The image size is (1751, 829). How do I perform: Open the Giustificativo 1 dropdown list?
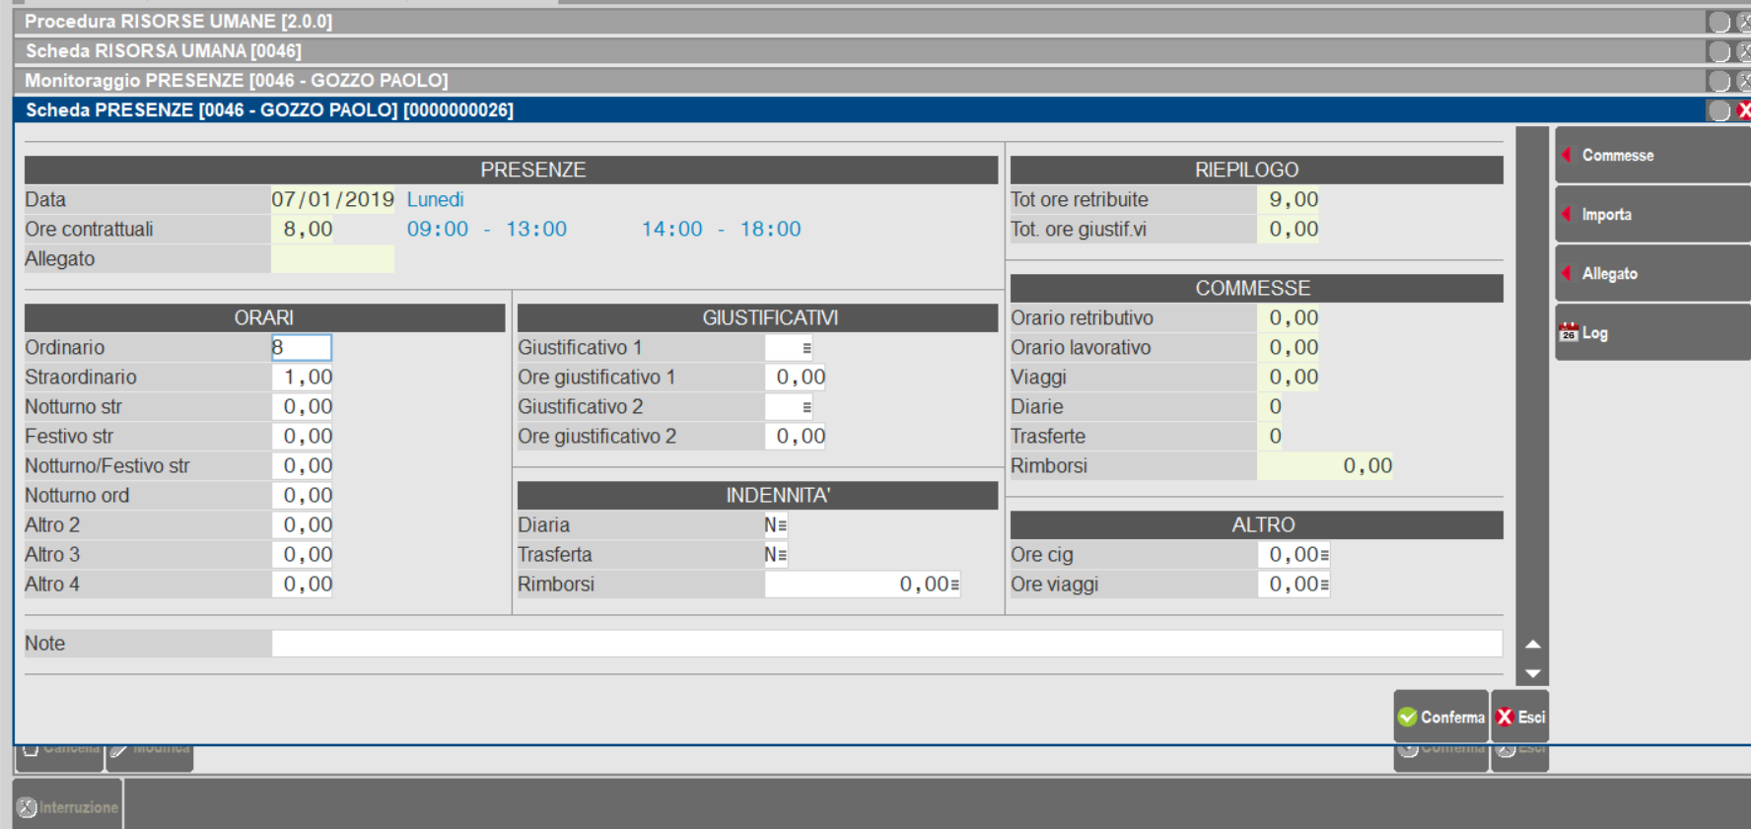click(806, 348)
